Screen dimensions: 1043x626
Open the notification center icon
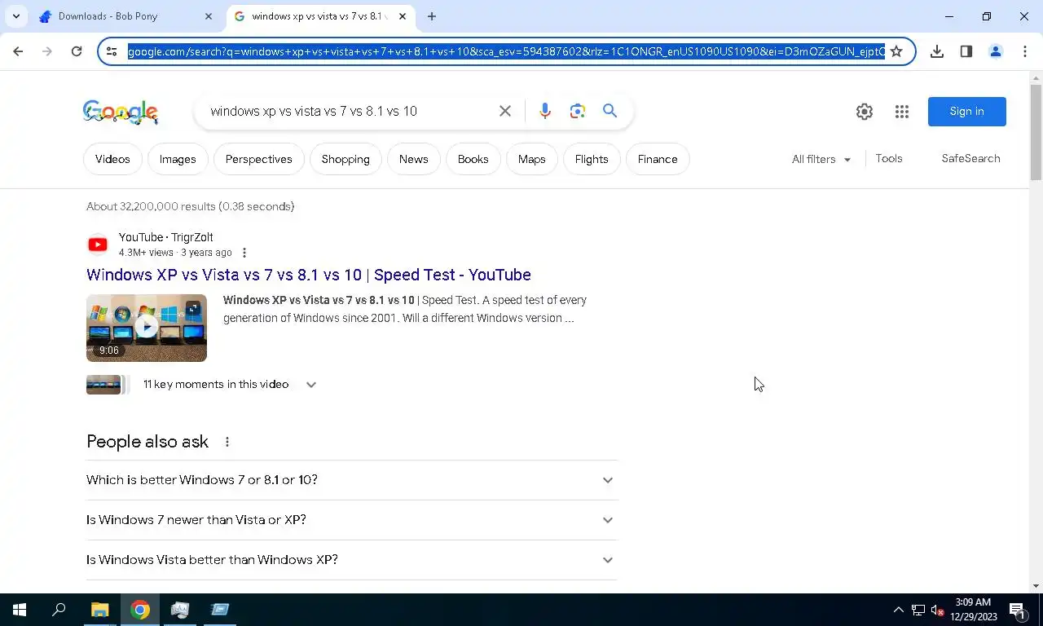(x=1018, y=610)
